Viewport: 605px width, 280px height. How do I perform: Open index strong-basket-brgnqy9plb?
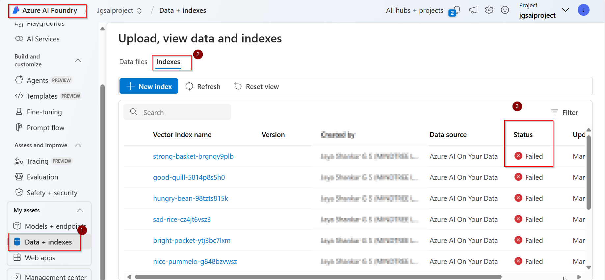[x=193, y=156]
